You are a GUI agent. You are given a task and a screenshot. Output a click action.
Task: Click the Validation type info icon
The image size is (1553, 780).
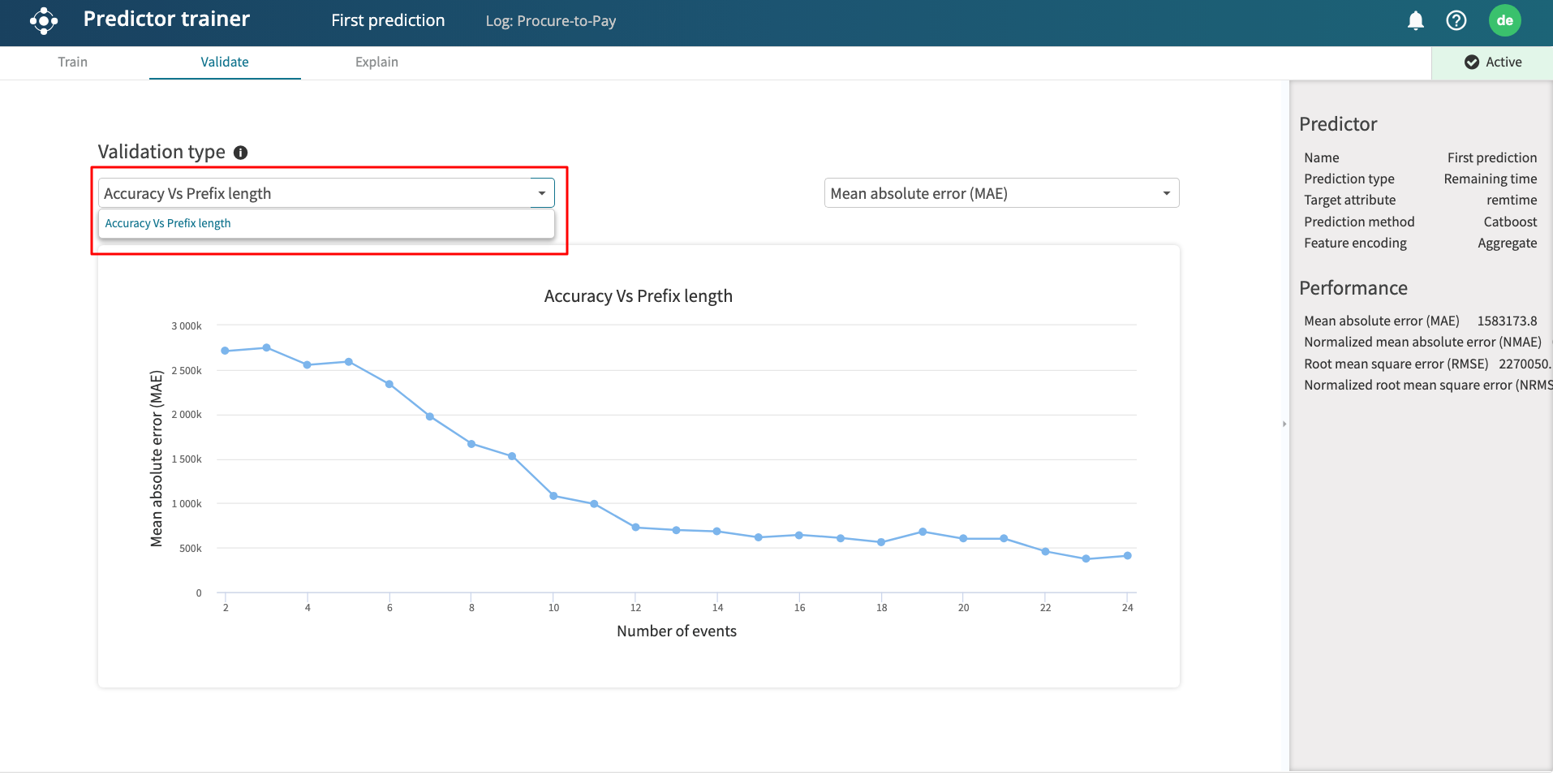240,153
